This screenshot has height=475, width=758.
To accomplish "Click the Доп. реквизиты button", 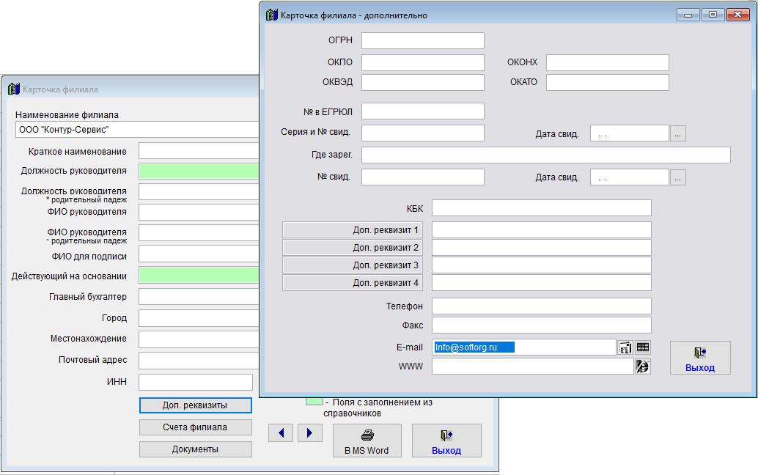I will [x=195, y=405].
